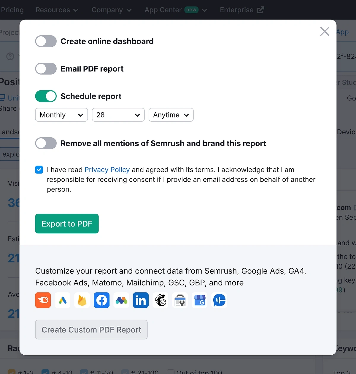The width and height of the screenshot is (356, 374).
Task: Toggle the #11-20 rankings checkbox
Action: pyautogui.click(x=84, y=372)
